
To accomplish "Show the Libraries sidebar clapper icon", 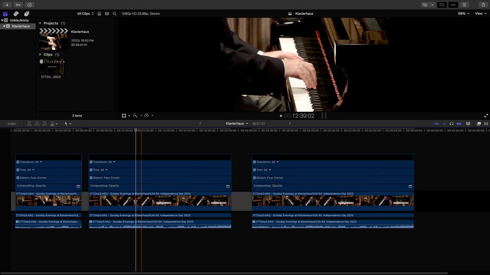I will pyautogui.click(x=5, y=14).
